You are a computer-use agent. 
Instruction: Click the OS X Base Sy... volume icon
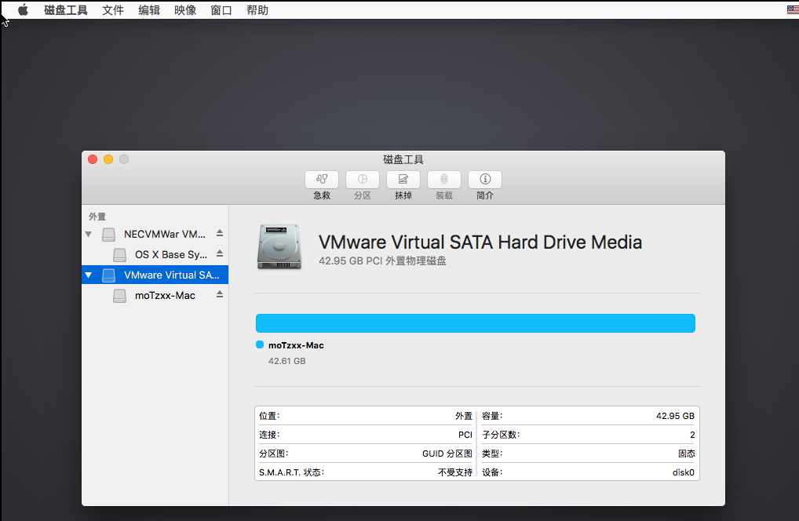tap(120, 255)
